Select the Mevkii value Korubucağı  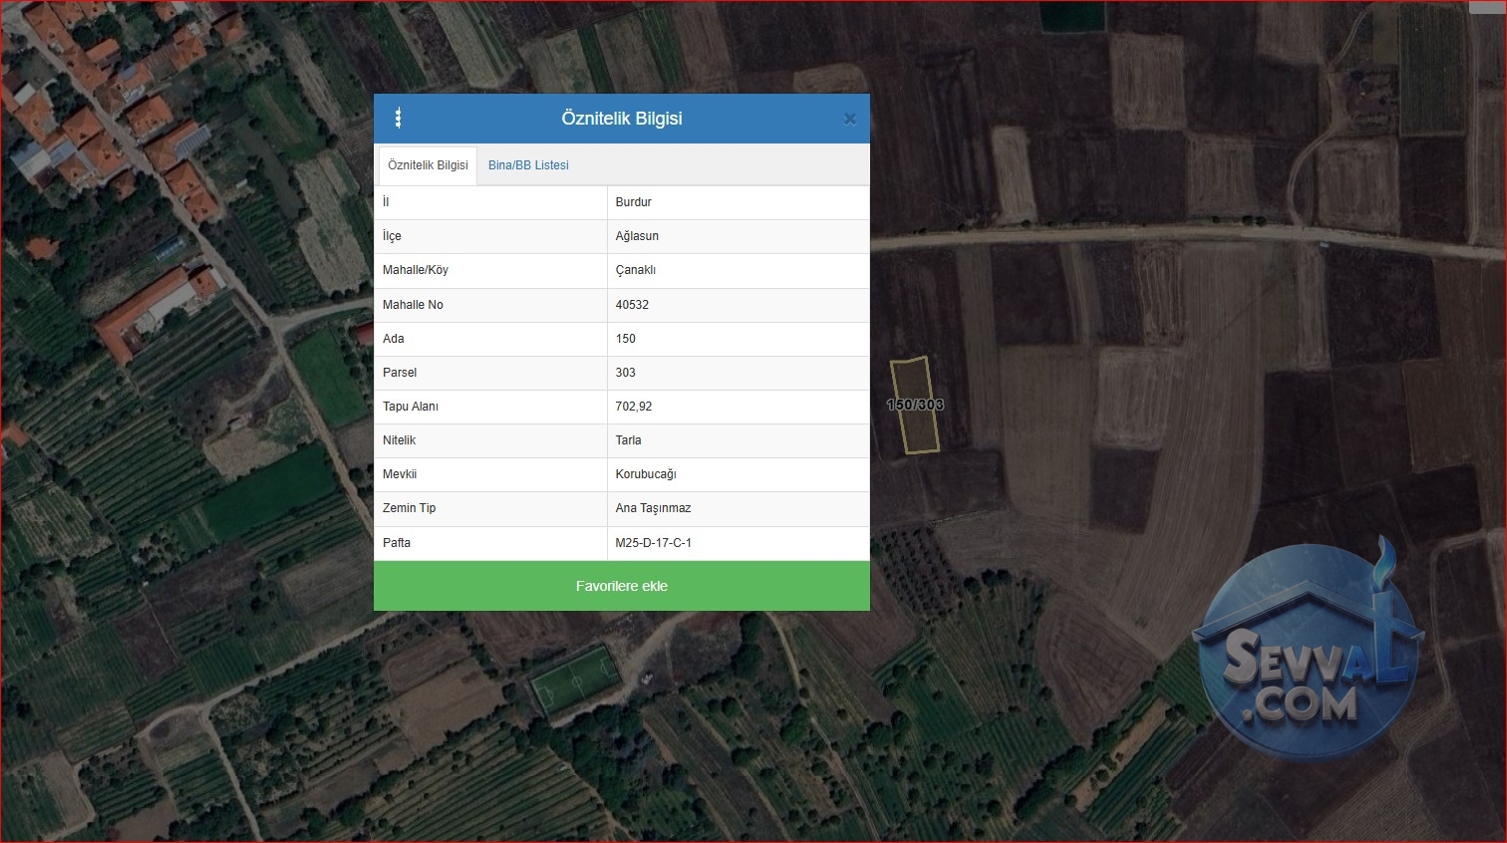click(646, 474)
